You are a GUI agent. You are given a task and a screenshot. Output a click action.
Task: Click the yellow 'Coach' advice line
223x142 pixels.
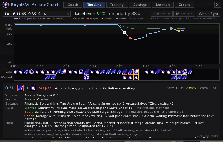tap(119, 118)
